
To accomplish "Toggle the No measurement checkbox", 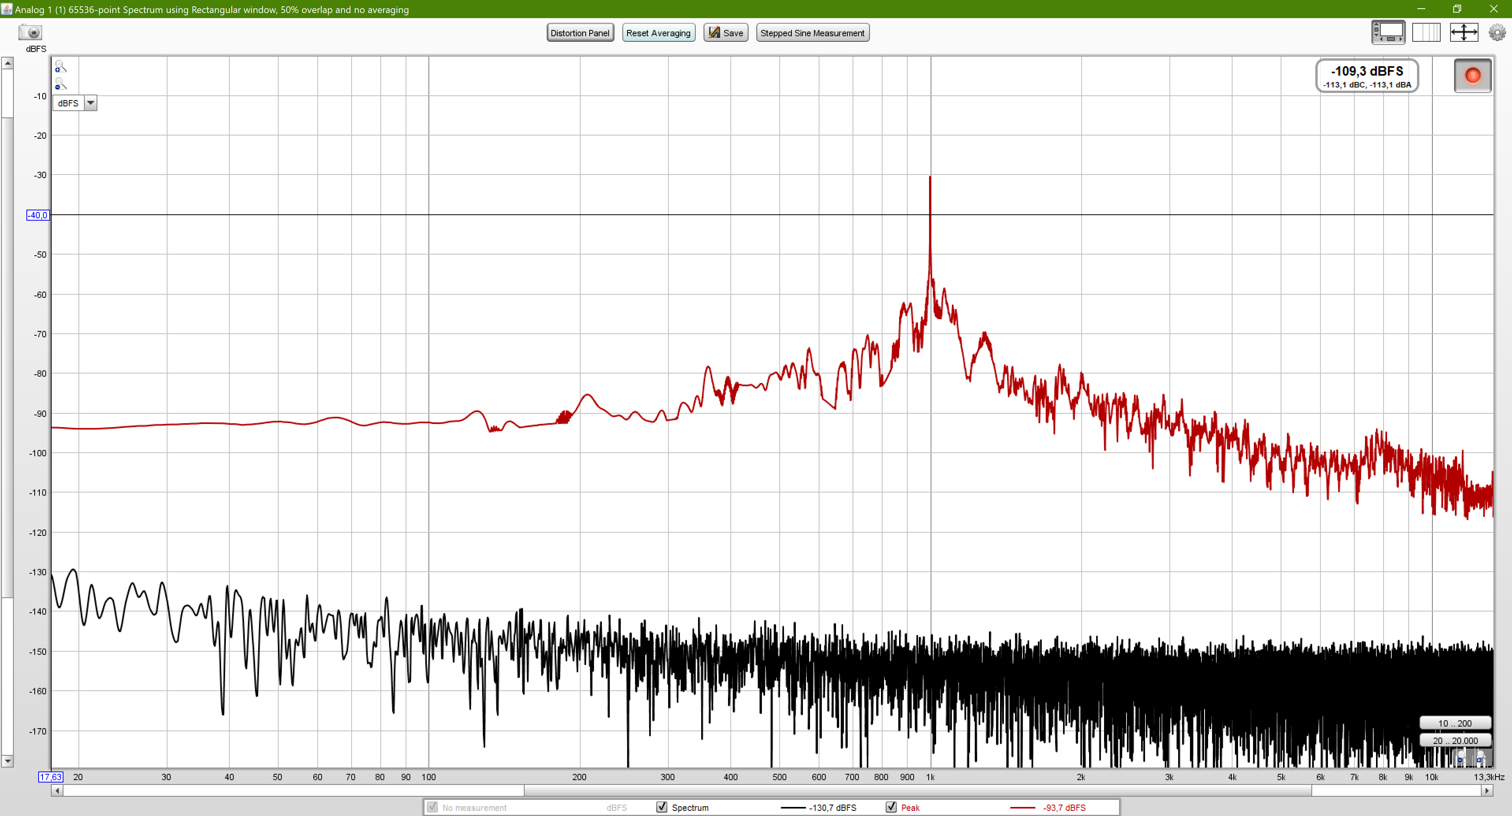I will (x=432, y=807).
